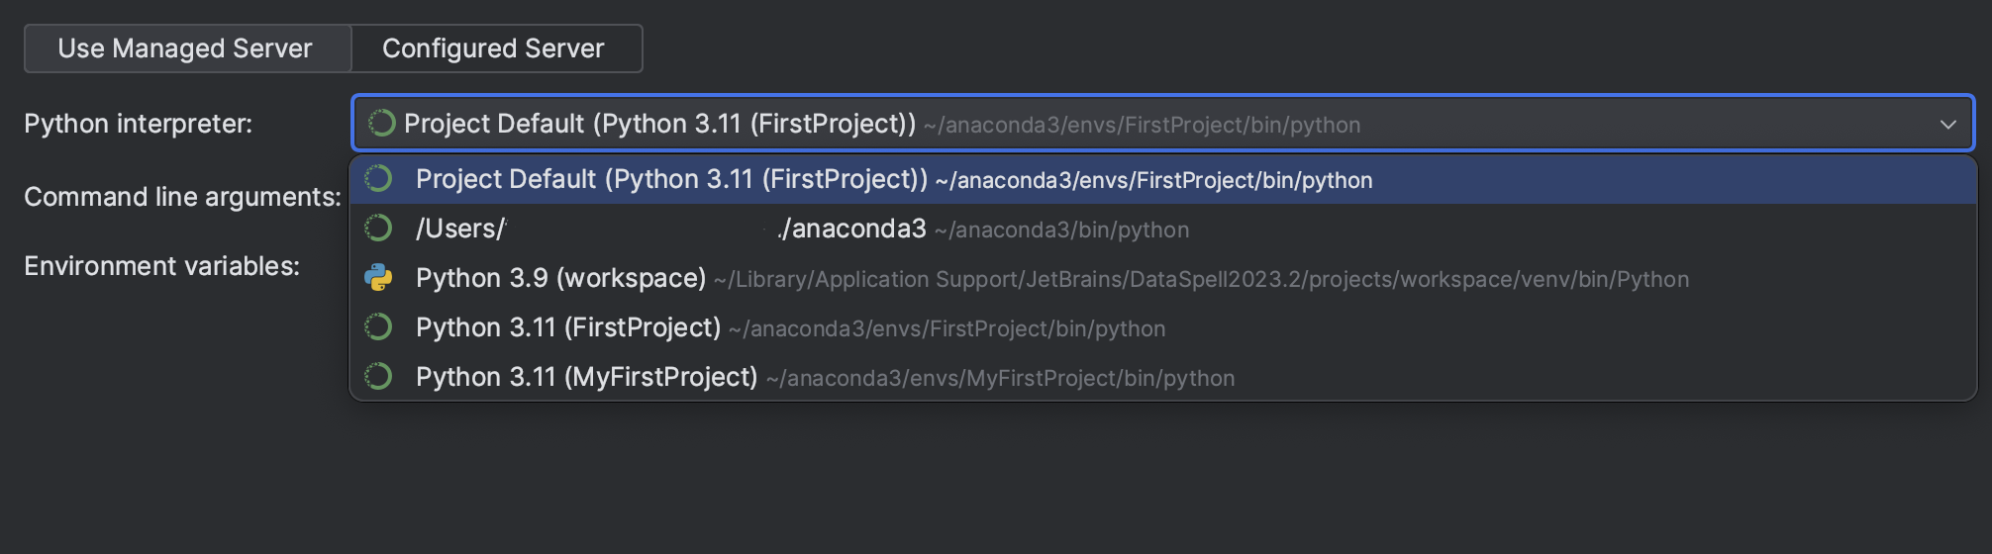Click the DataSpell2023.2 workspace venv path

[1200, 280]
